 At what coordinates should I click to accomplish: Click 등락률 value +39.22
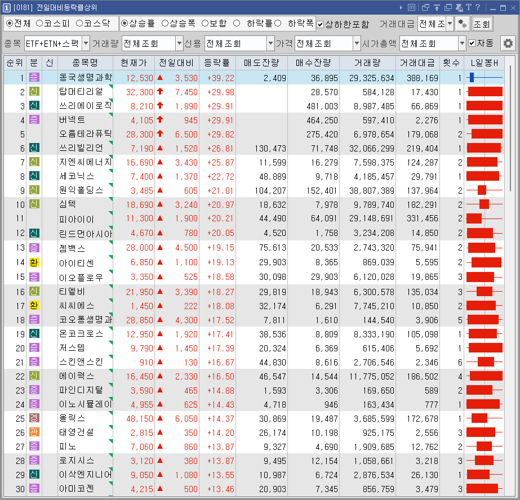pyautogui.click(x=220, y=78)
